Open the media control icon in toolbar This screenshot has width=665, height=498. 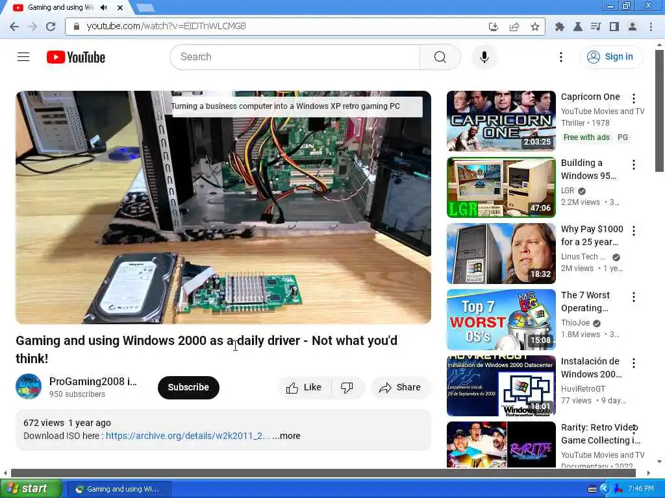point(596,27)
